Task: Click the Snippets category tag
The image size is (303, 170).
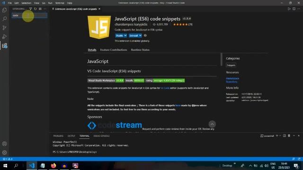Action: point(231,65)
